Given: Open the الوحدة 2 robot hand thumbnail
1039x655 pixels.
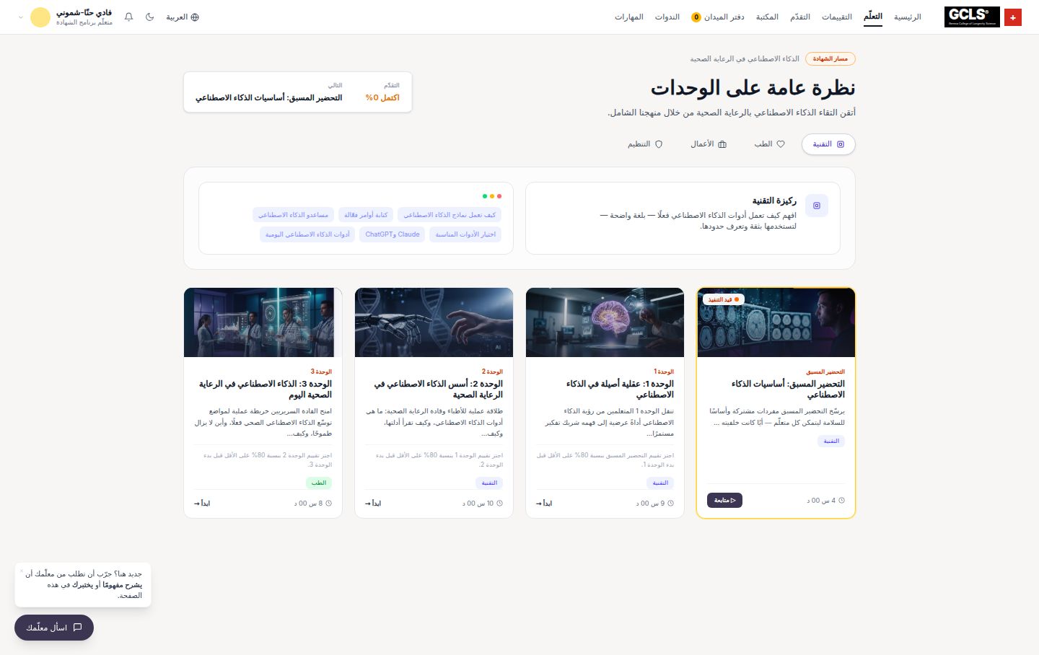Looking at the screenshot, I should coord(434,322).
